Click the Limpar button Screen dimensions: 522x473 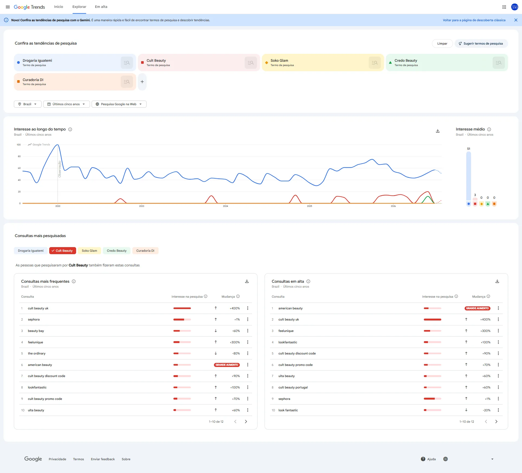coord(442,43)
